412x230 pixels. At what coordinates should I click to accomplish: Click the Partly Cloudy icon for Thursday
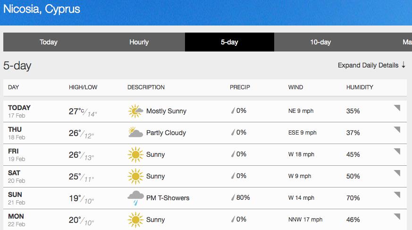pos(135,133)
